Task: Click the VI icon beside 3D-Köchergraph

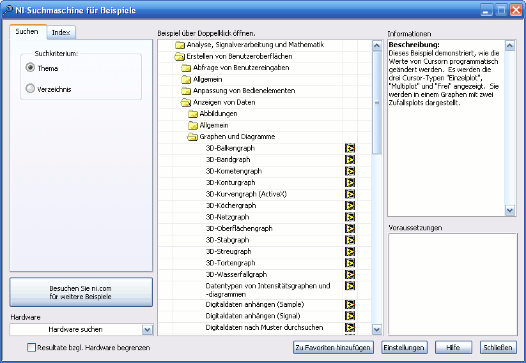Action: point(350,205)
